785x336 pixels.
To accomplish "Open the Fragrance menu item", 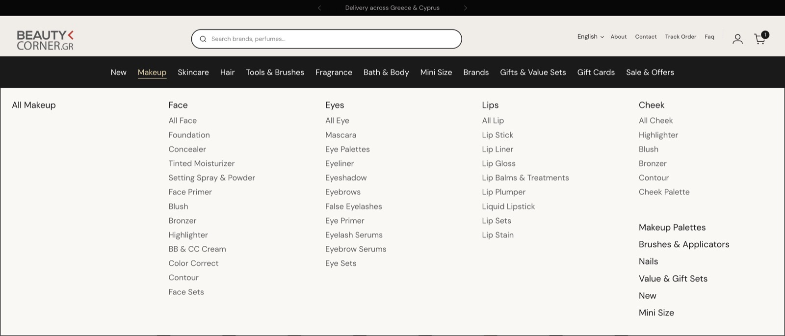I will pyautogui.click(x=334, y=72).
